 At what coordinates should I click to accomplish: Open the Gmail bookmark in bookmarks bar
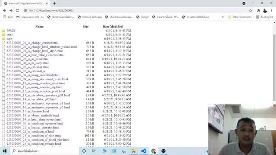pyautogui.click(x=30, y=17)
